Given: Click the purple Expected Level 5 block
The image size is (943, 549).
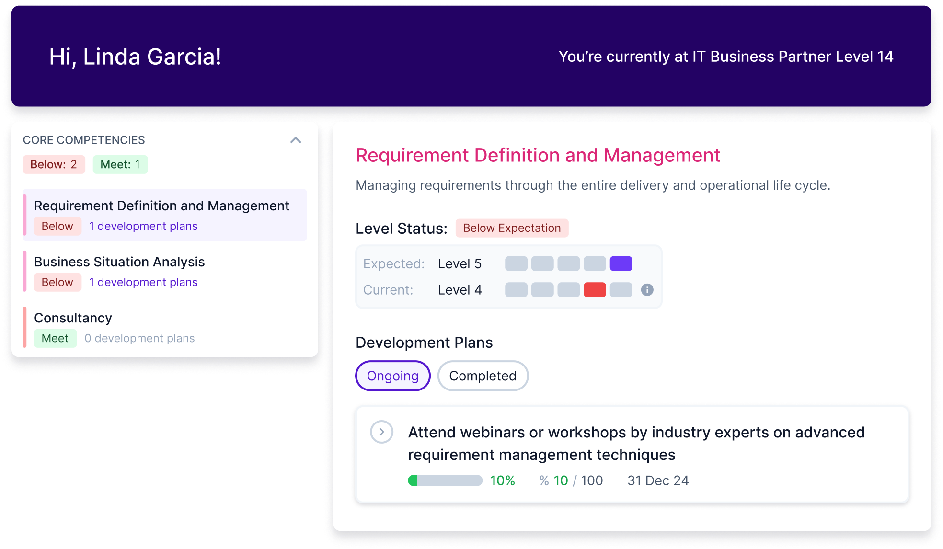Looking at the screenshot, I should 621,263.
